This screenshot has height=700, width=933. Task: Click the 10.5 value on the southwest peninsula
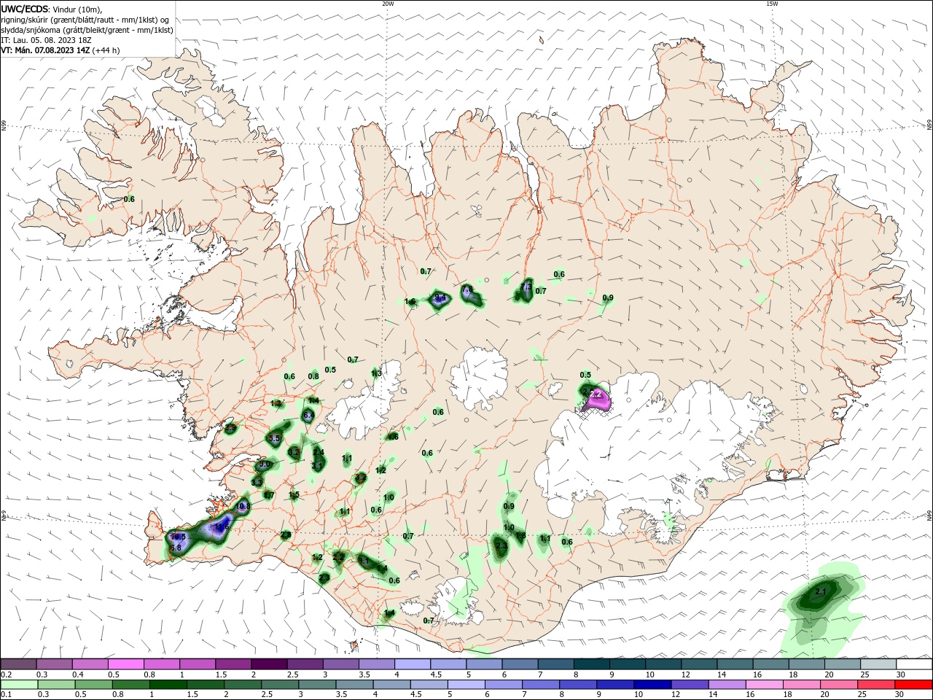click(x=179, y=537)
